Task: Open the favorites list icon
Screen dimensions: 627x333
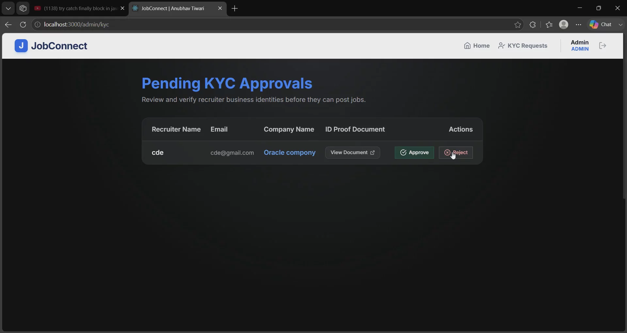Action: tap(549, 24)
